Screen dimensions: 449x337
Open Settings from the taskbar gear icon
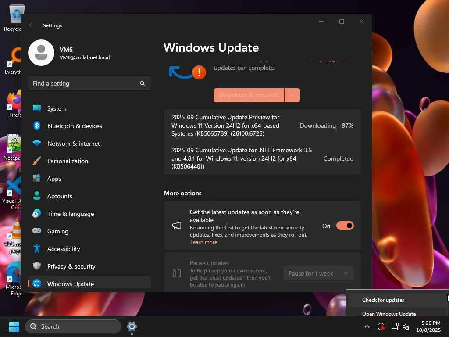(132, 326)
